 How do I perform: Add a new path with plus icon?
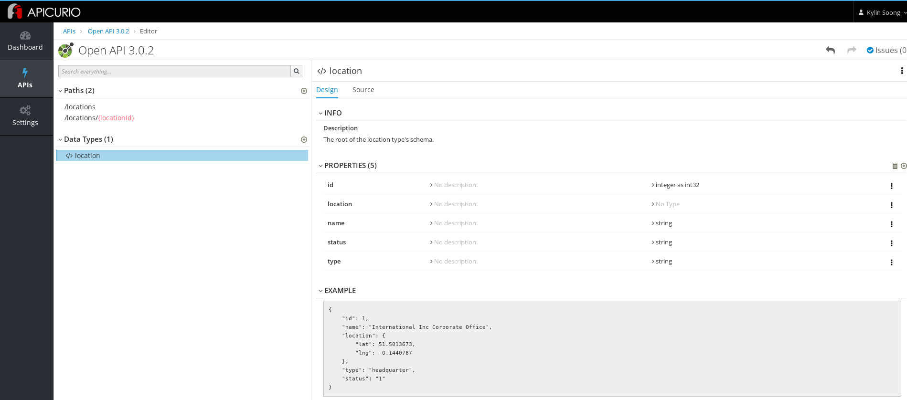click(x=304, y=91)
